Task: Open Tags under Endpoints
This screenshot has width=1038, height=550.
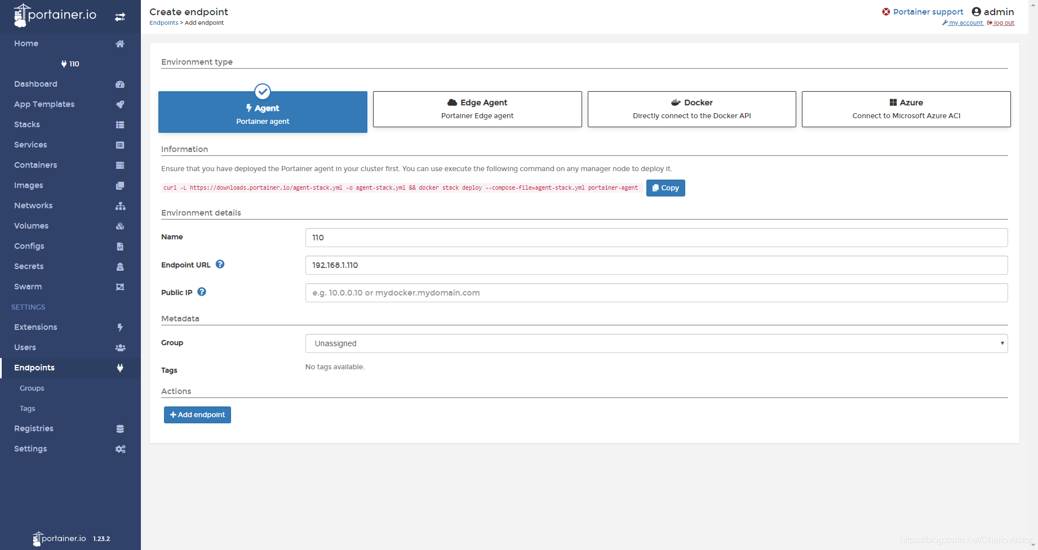Action: (x=28, y=409)
